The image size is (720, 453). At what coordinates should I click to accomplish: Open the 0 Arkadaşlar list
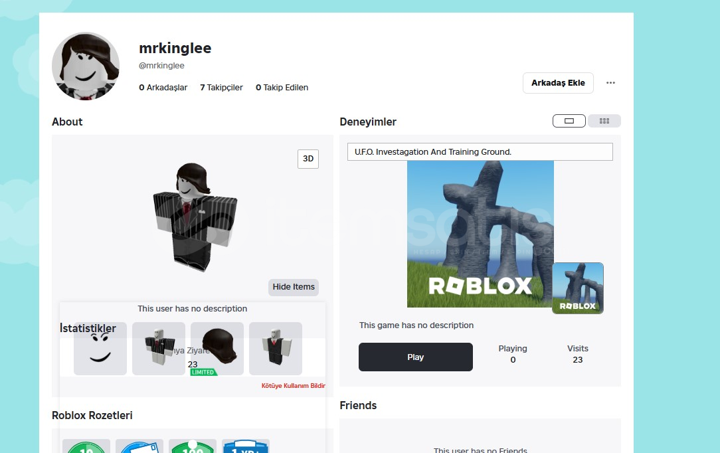click(163, 88)
